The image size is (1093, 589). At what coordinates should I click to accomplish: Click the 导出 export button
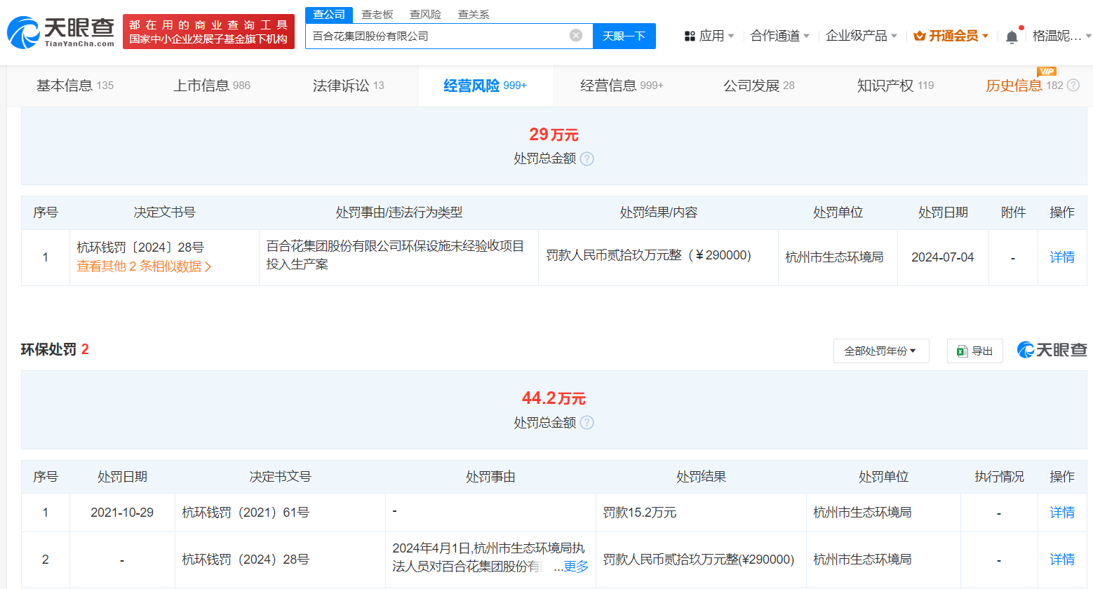pos(975,351)
